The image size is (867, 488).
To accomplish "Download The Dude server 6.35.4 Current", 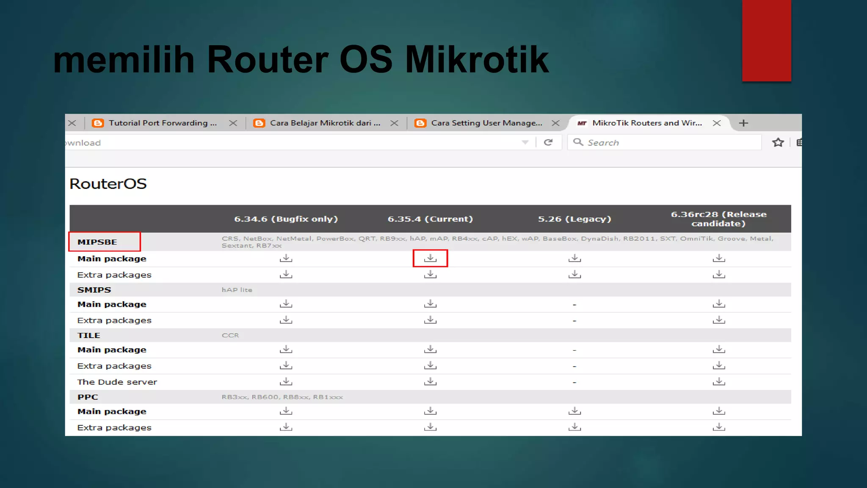I will (x=430, y=381).
